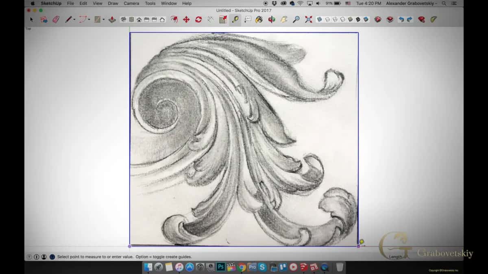Open Spotlight search in menu bar
This screenshot has height=274, width=488.
pos(444,3)
